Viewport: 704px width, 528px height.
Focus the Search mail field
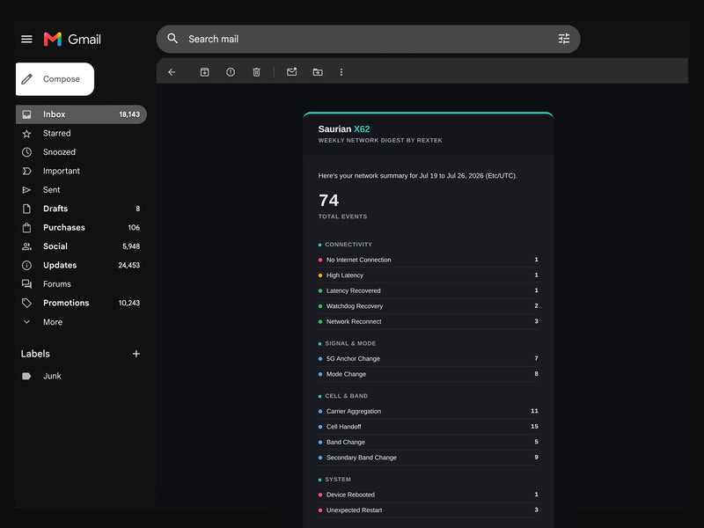click(x=368, y=39)
